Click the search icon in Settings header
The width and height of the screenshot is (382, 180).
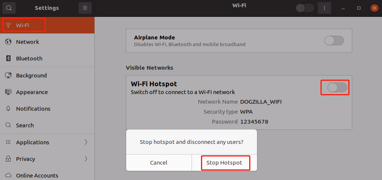tap(9, 8)
